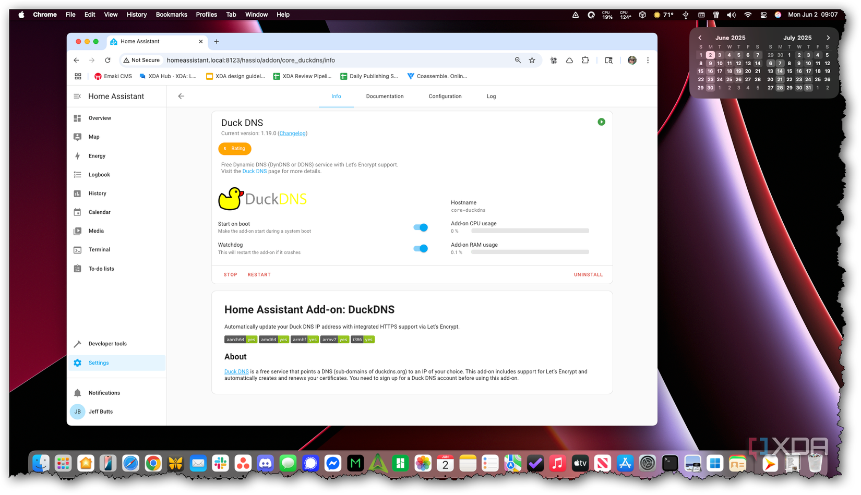Open the Energy lightning icon
Image resolution: width=861 pixels, height=495 pixels.
(77, 156)
